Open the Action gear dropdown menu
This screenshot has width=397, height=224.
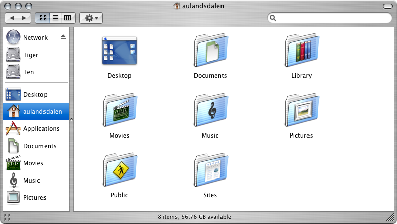(x=91, y=18)
